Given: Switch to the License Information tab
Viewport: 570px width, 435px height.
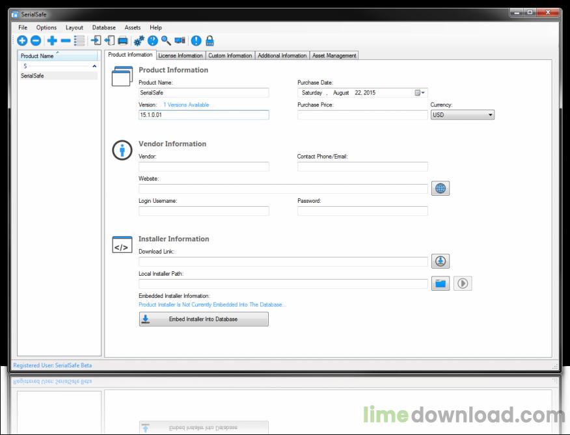Looking at the screenshot, I should coord(180,56).
